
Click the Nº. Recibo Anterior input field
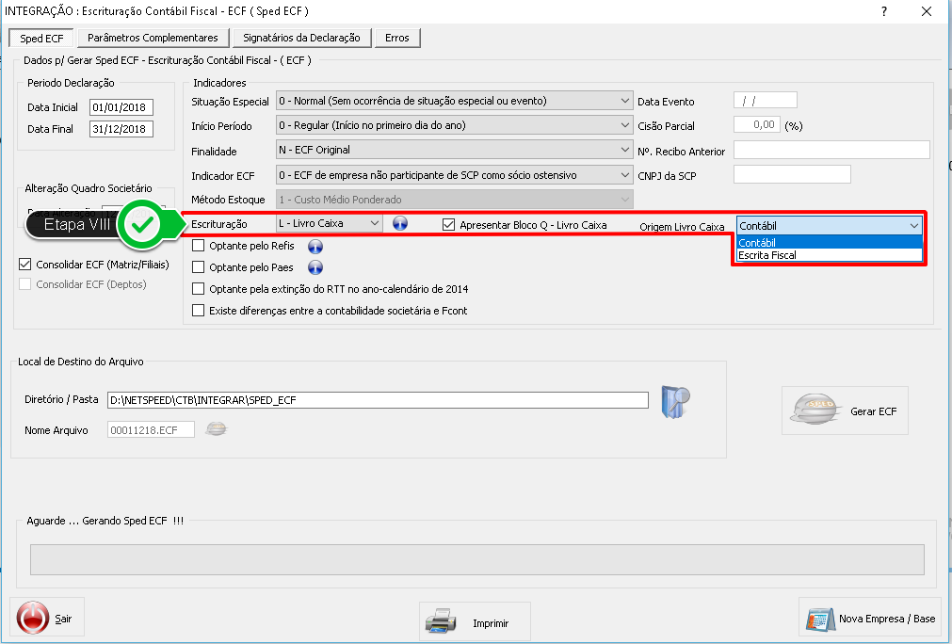tap(831, 151)
